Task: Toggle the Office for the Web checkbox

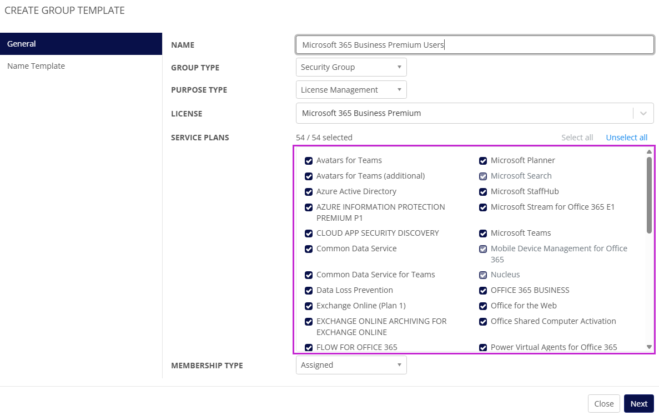Action: click(x=483, y=306)
